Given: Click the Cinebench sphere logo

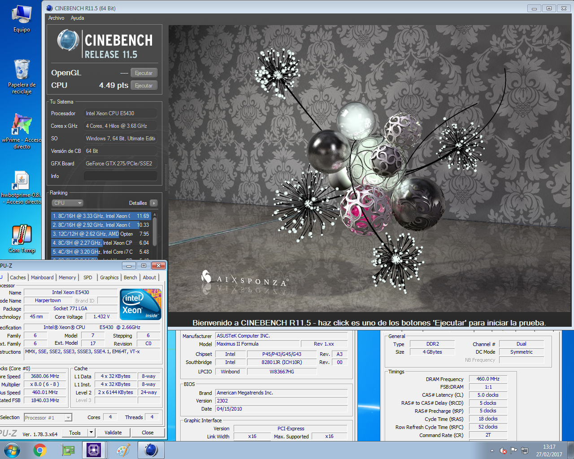Looking at the screenshot, I should pos(68,40).
